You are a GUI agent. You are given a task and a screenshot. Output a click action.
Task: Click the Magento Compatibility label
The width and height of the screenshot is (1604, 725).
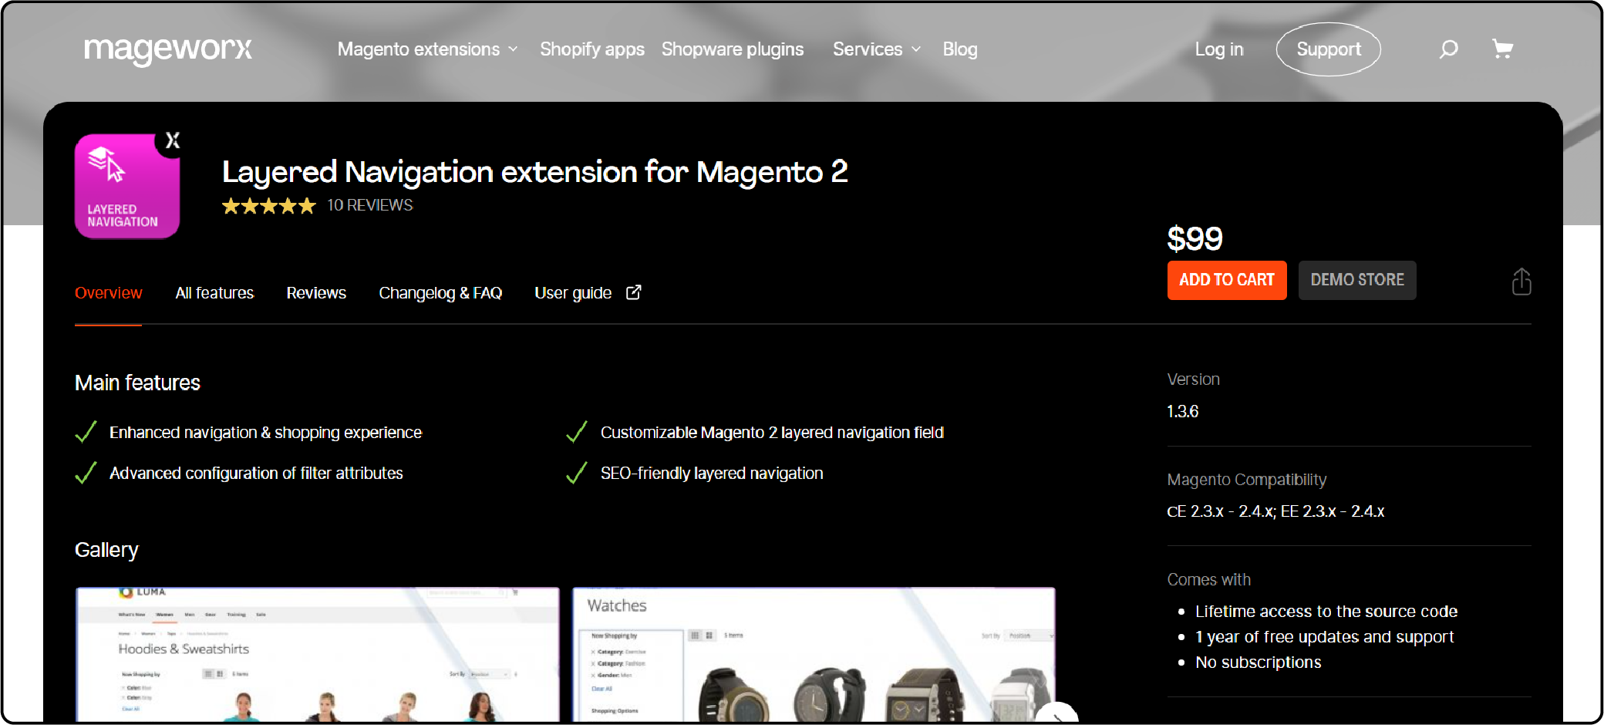click(x=1247, y=480)
